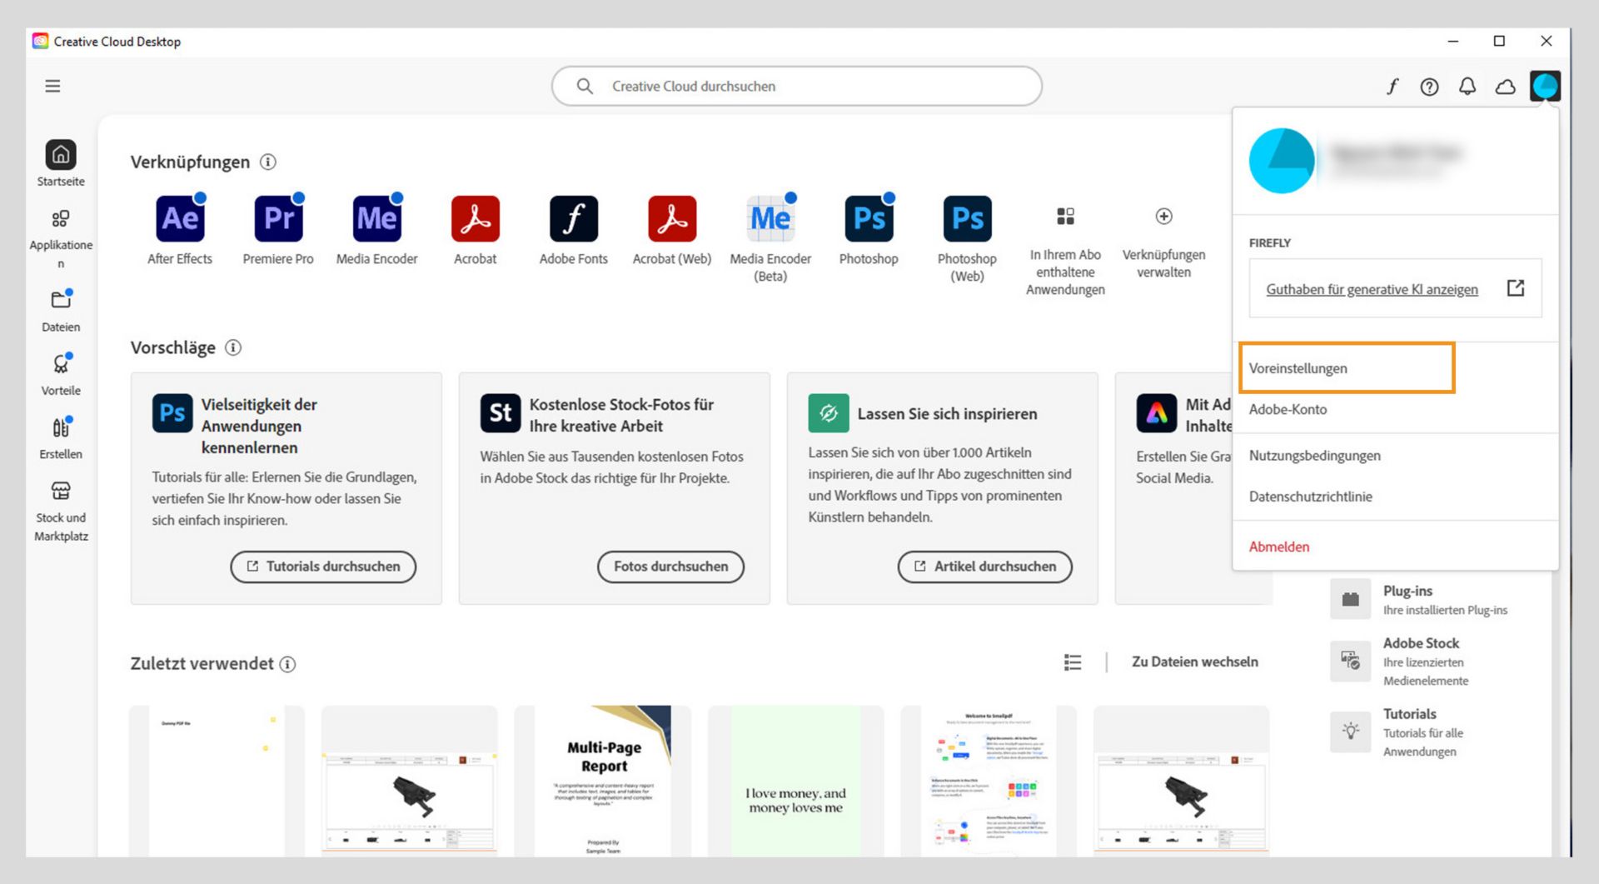1599x884 pixels.
Task: Go to Startseite home icon
Action: coord(61,155)
